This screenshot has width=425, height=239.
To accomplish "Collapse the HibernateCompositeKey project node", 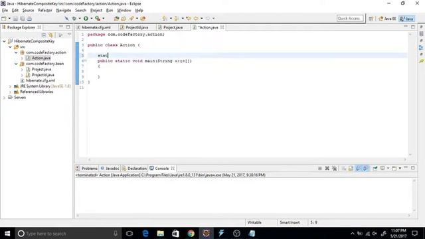I will 5,41.
